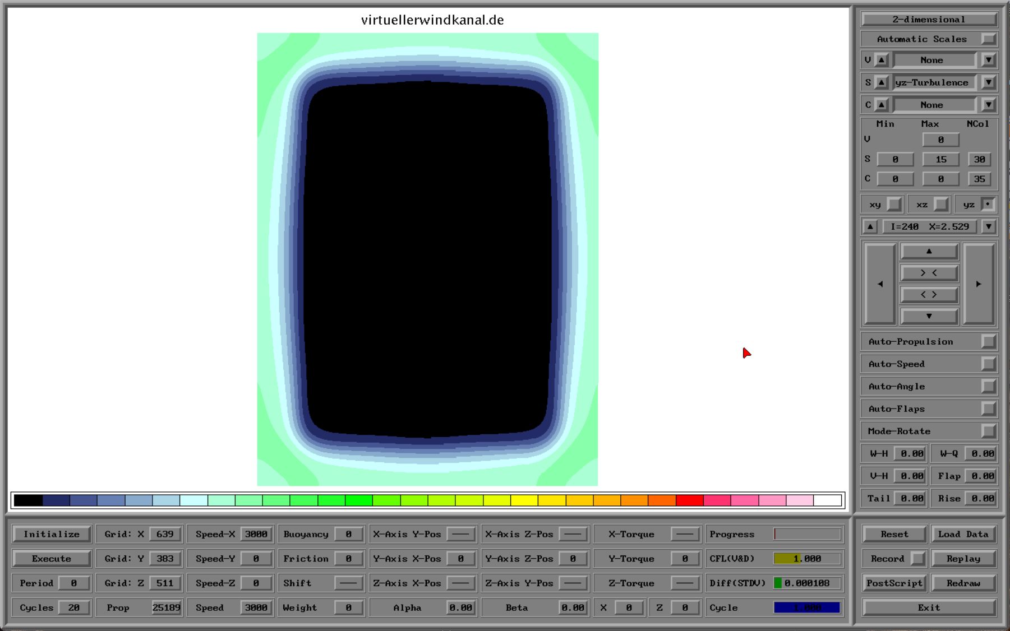Click the Initialize button

[52, 534]
